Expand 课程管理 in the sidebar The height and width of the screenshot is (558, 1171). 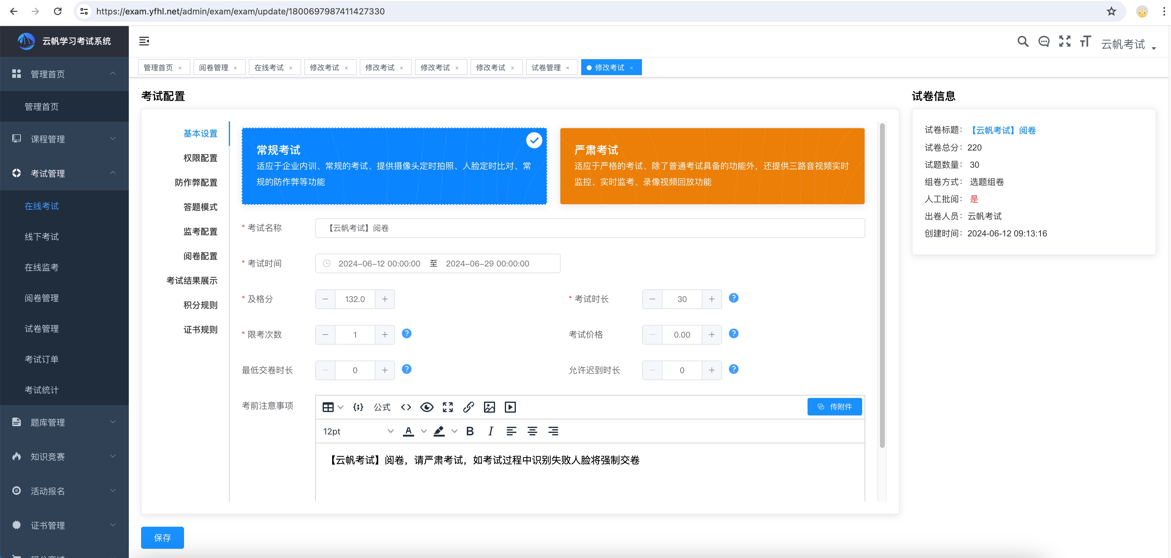point(64,139)
